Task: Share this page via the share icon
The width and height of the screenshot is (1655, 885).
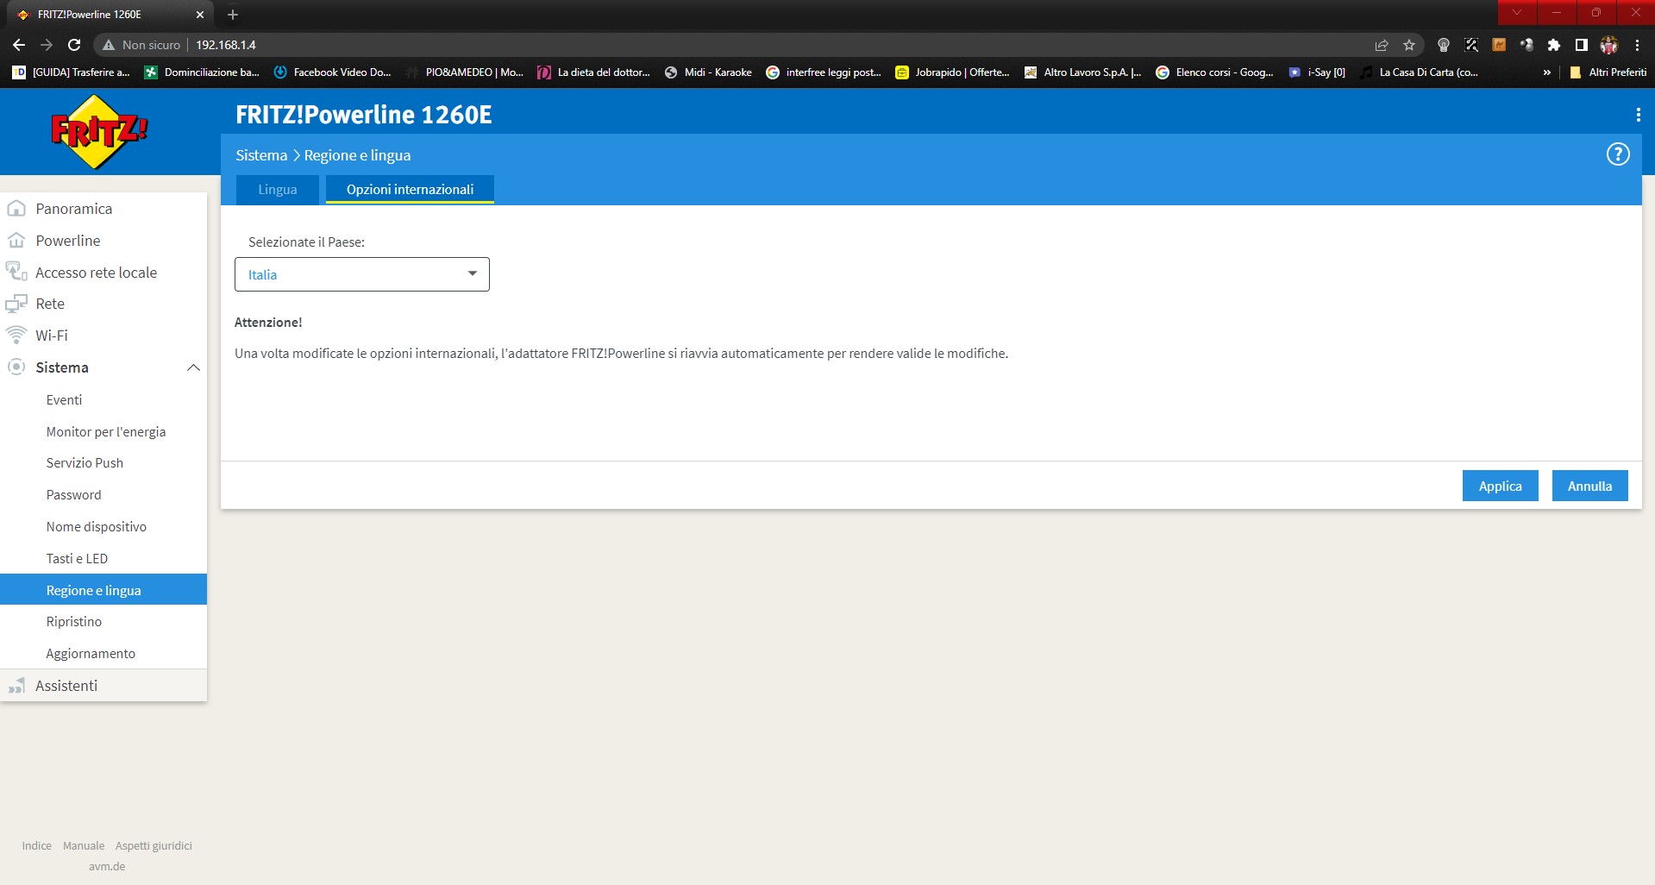Action: click(1382, 45)
